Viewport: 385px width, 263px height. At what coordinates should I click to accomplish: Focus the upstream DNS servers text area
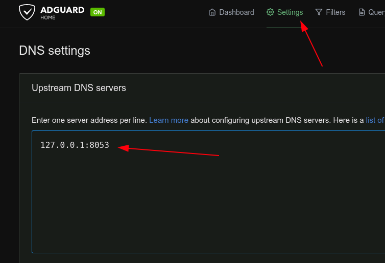click(208, 192)
